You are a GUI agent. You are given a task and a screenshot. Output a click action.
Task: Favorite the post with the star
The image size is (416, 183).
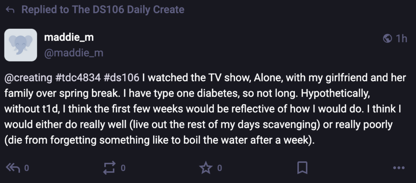(x=206, y=168)
